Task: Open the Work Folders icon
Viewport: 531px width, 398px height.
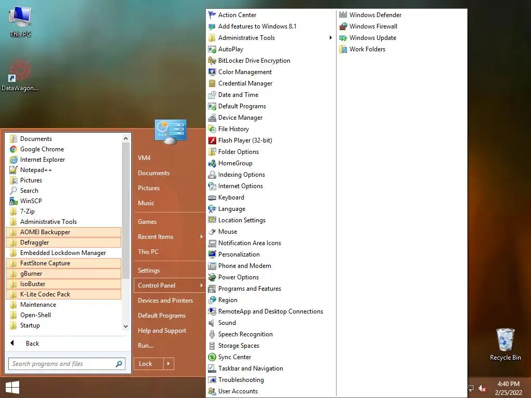Action: click(x=343, y=49)
